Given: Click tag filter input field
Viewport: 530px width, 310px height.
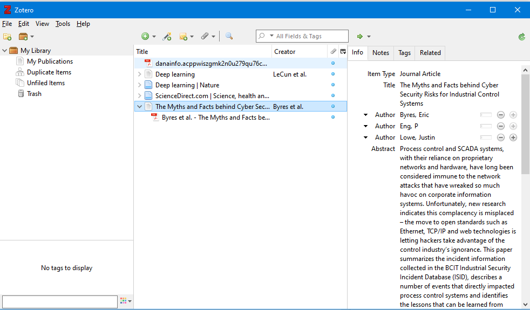Looking at the screenshot, I should coord(60,301).
